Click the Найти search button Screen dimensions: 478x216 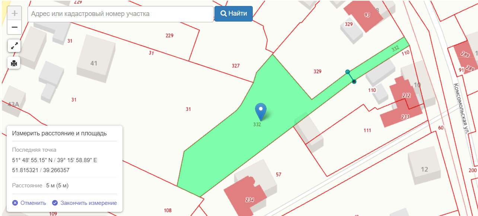pos(233,14)
